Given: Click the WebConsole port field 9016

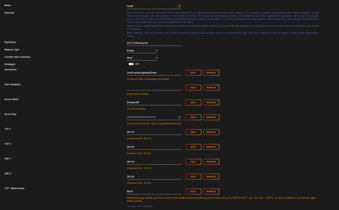Looking at the screenshot, I should pyautogui.click(x=154, y=191).
